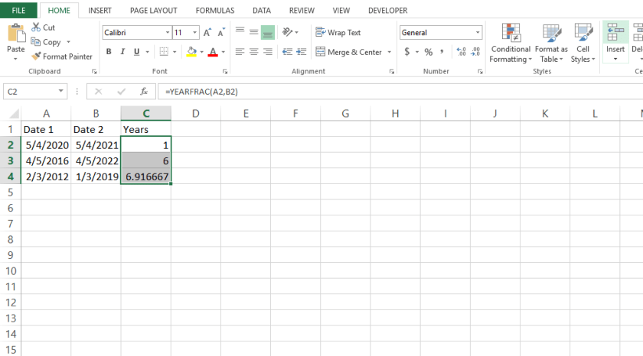Select Top Align icon
This screenshot has height=356, width=643.
pyautogui.click(x=240, y=31)
